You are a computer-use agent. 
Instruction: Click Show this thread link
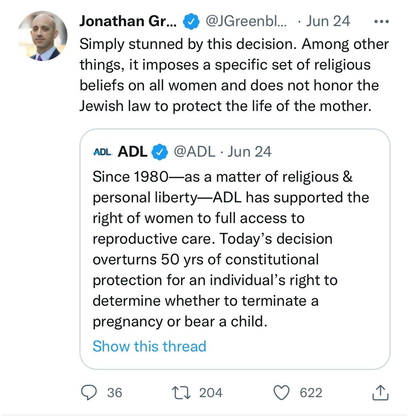pyautogui.click(x=149, y=347)
